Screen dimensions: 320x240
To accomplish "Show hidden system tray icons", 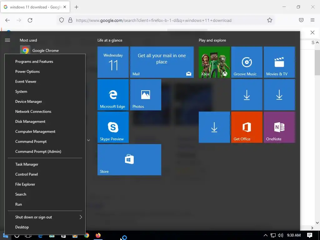I will coord(266,235).
